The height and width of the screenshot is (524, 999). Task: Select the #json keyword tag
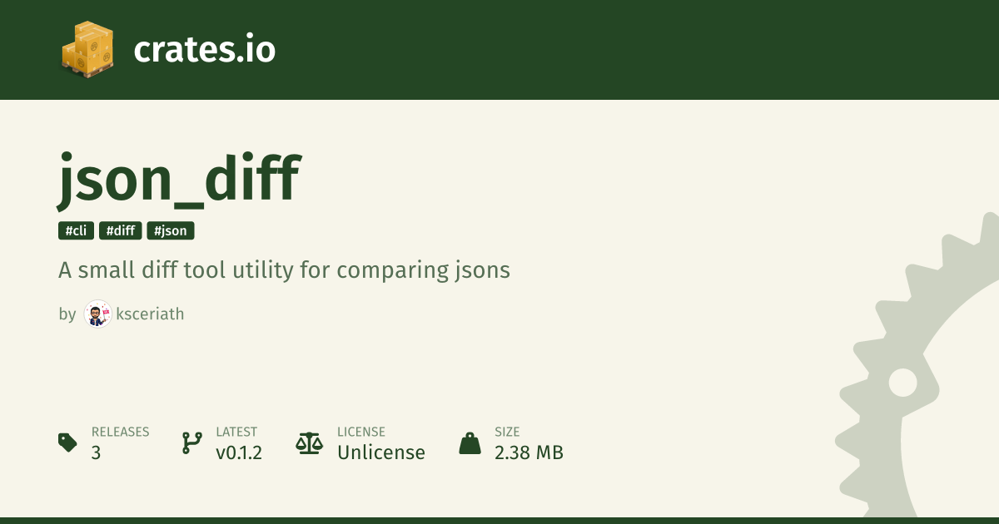click(171, 231)
